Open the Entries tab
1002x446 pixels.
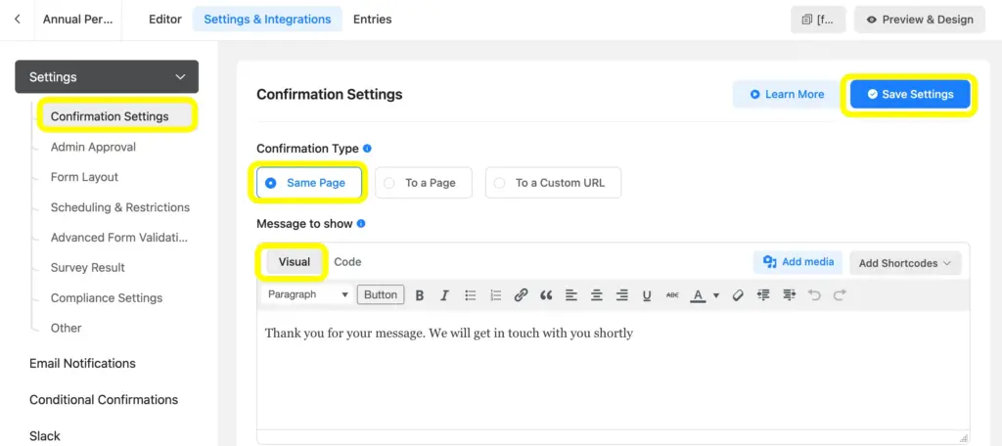tap(373, 20)
